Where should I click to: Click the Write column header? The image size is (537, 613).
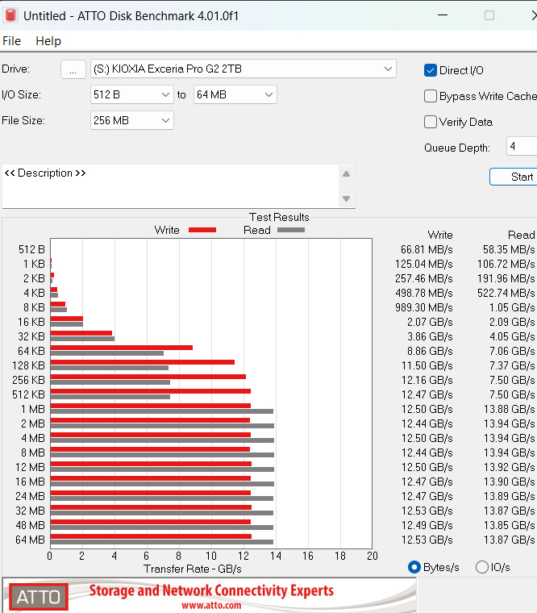click(440, 235)
